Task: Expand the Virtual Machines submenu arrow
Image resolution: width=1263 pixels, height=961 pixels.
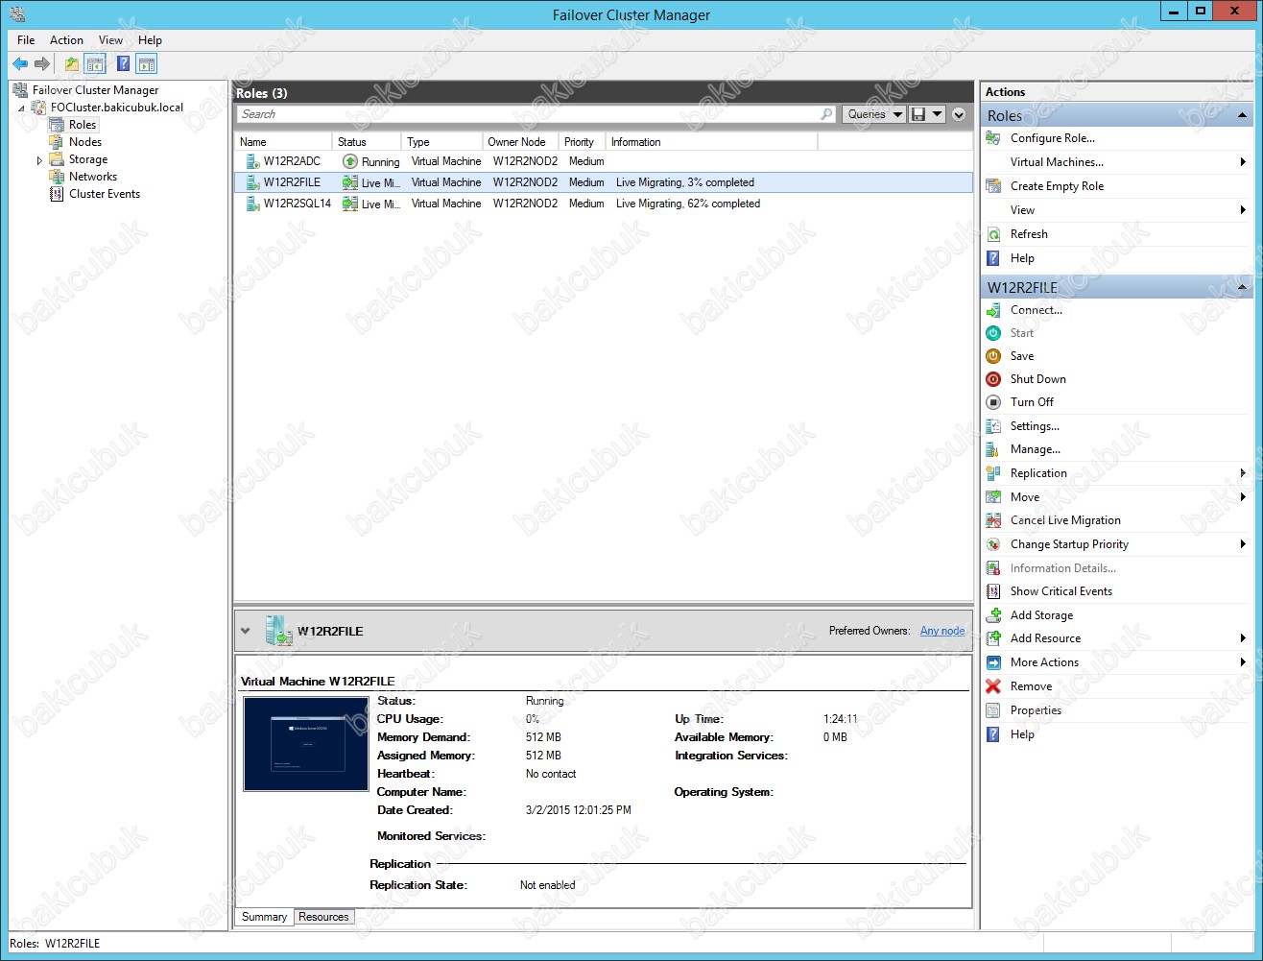Action: (1243, 162)
